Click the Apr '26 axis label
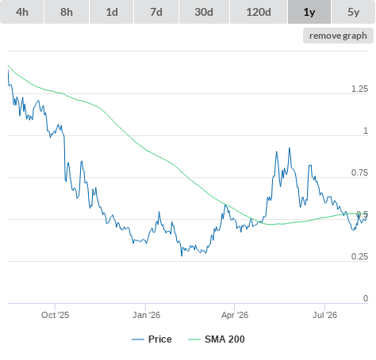 pyautogui.click(x=235, y=315)
